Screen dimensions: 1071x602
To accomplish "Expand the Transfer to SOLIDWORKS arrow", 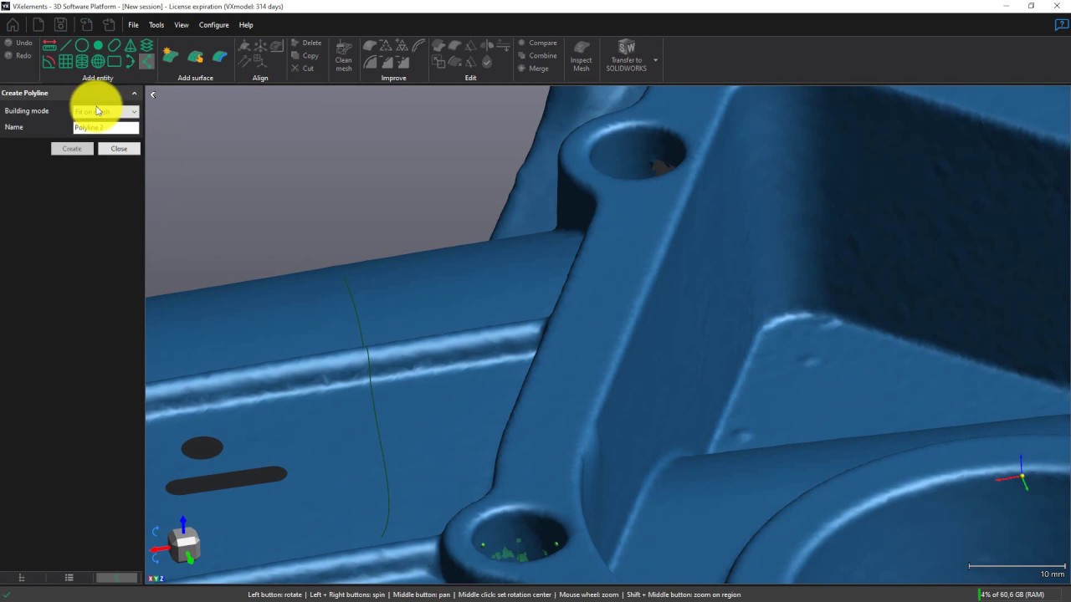I will (655, 60).
